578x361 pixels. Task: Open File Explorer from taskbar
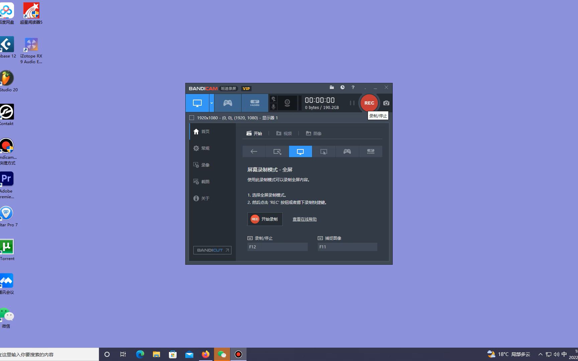(x=156, y=354)
